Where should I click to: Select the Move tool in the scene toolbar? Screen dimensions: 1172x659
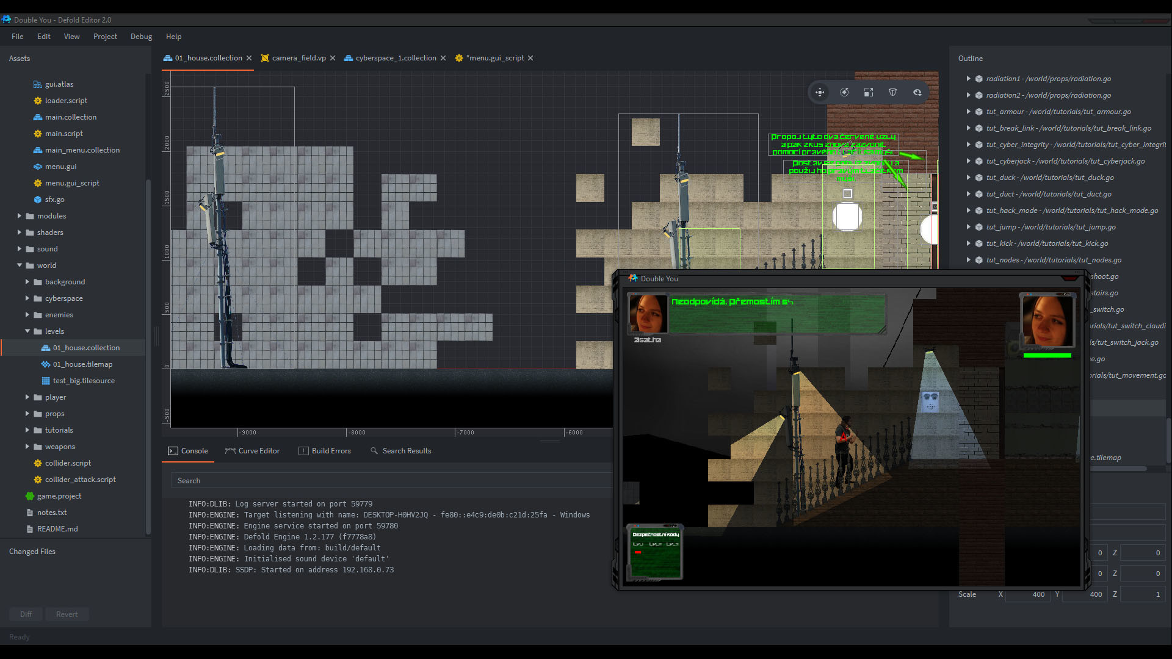(820, 92)
